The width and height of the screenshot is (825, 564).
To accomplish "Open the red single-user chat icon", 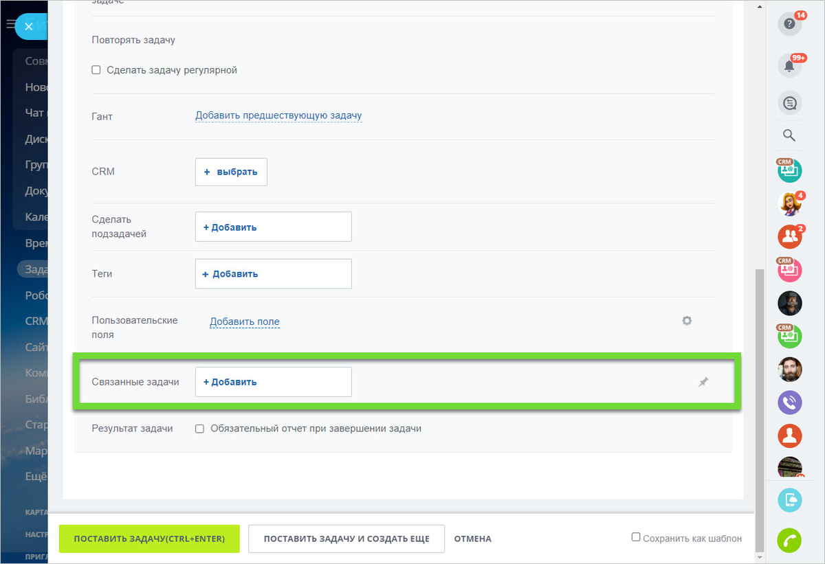I will coord(790,436).
